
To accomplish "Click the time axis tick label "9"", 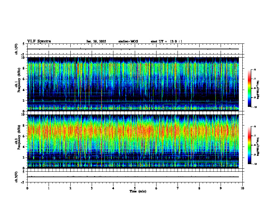I will [221, 188].
